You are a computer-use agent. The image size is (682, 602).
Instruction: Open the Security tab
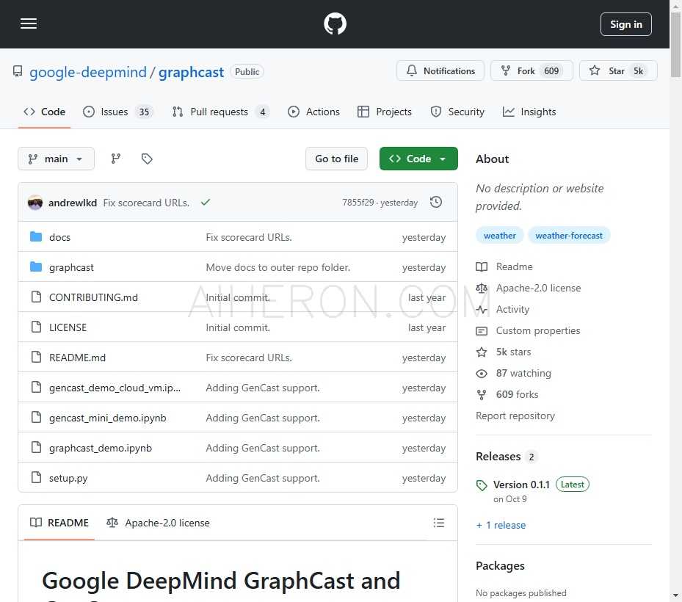457,112
